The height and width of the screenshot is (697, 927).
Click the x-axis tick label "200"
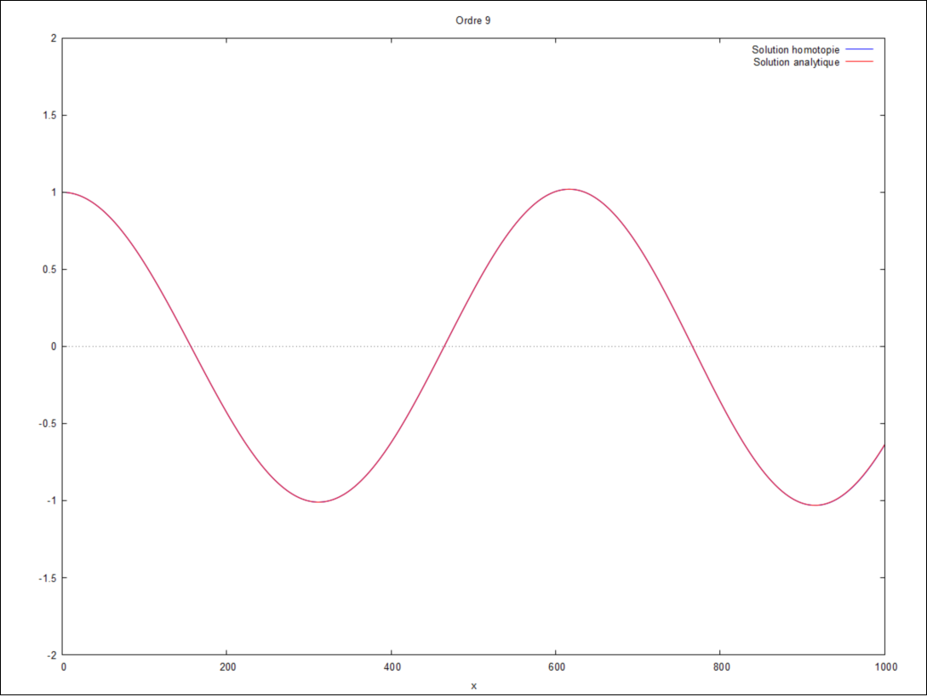(x=227, y=667)
